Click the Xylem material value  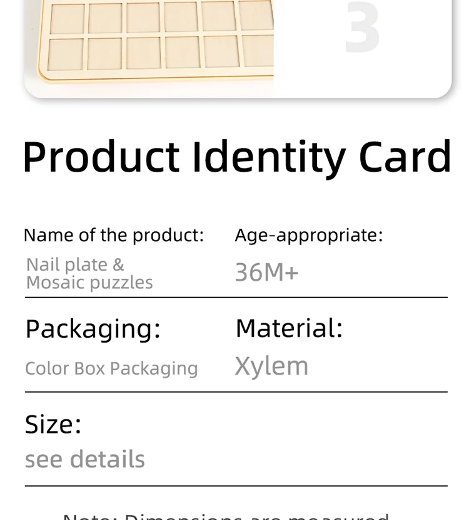(x=271, y=367)
